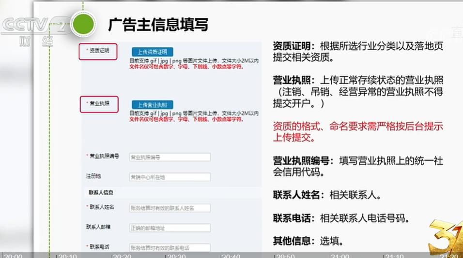This screenshot has height=258, width=463.
Task: Click the 其他信息： 选填 line
Action: tap(309, 241)
